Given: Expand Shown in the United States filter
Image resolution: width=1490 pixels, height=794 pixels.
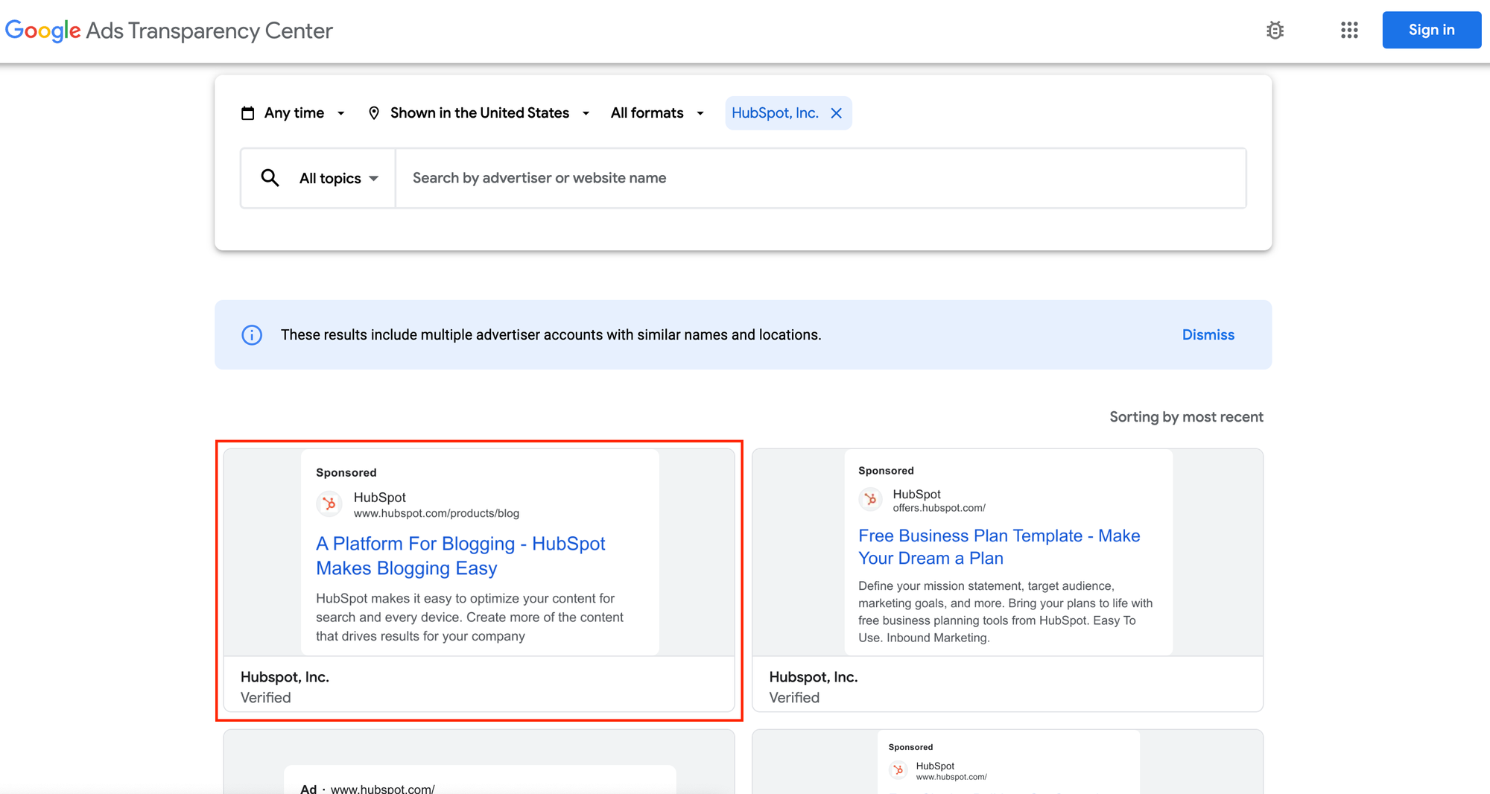Looking at the screenshot, I should [480, 113].
